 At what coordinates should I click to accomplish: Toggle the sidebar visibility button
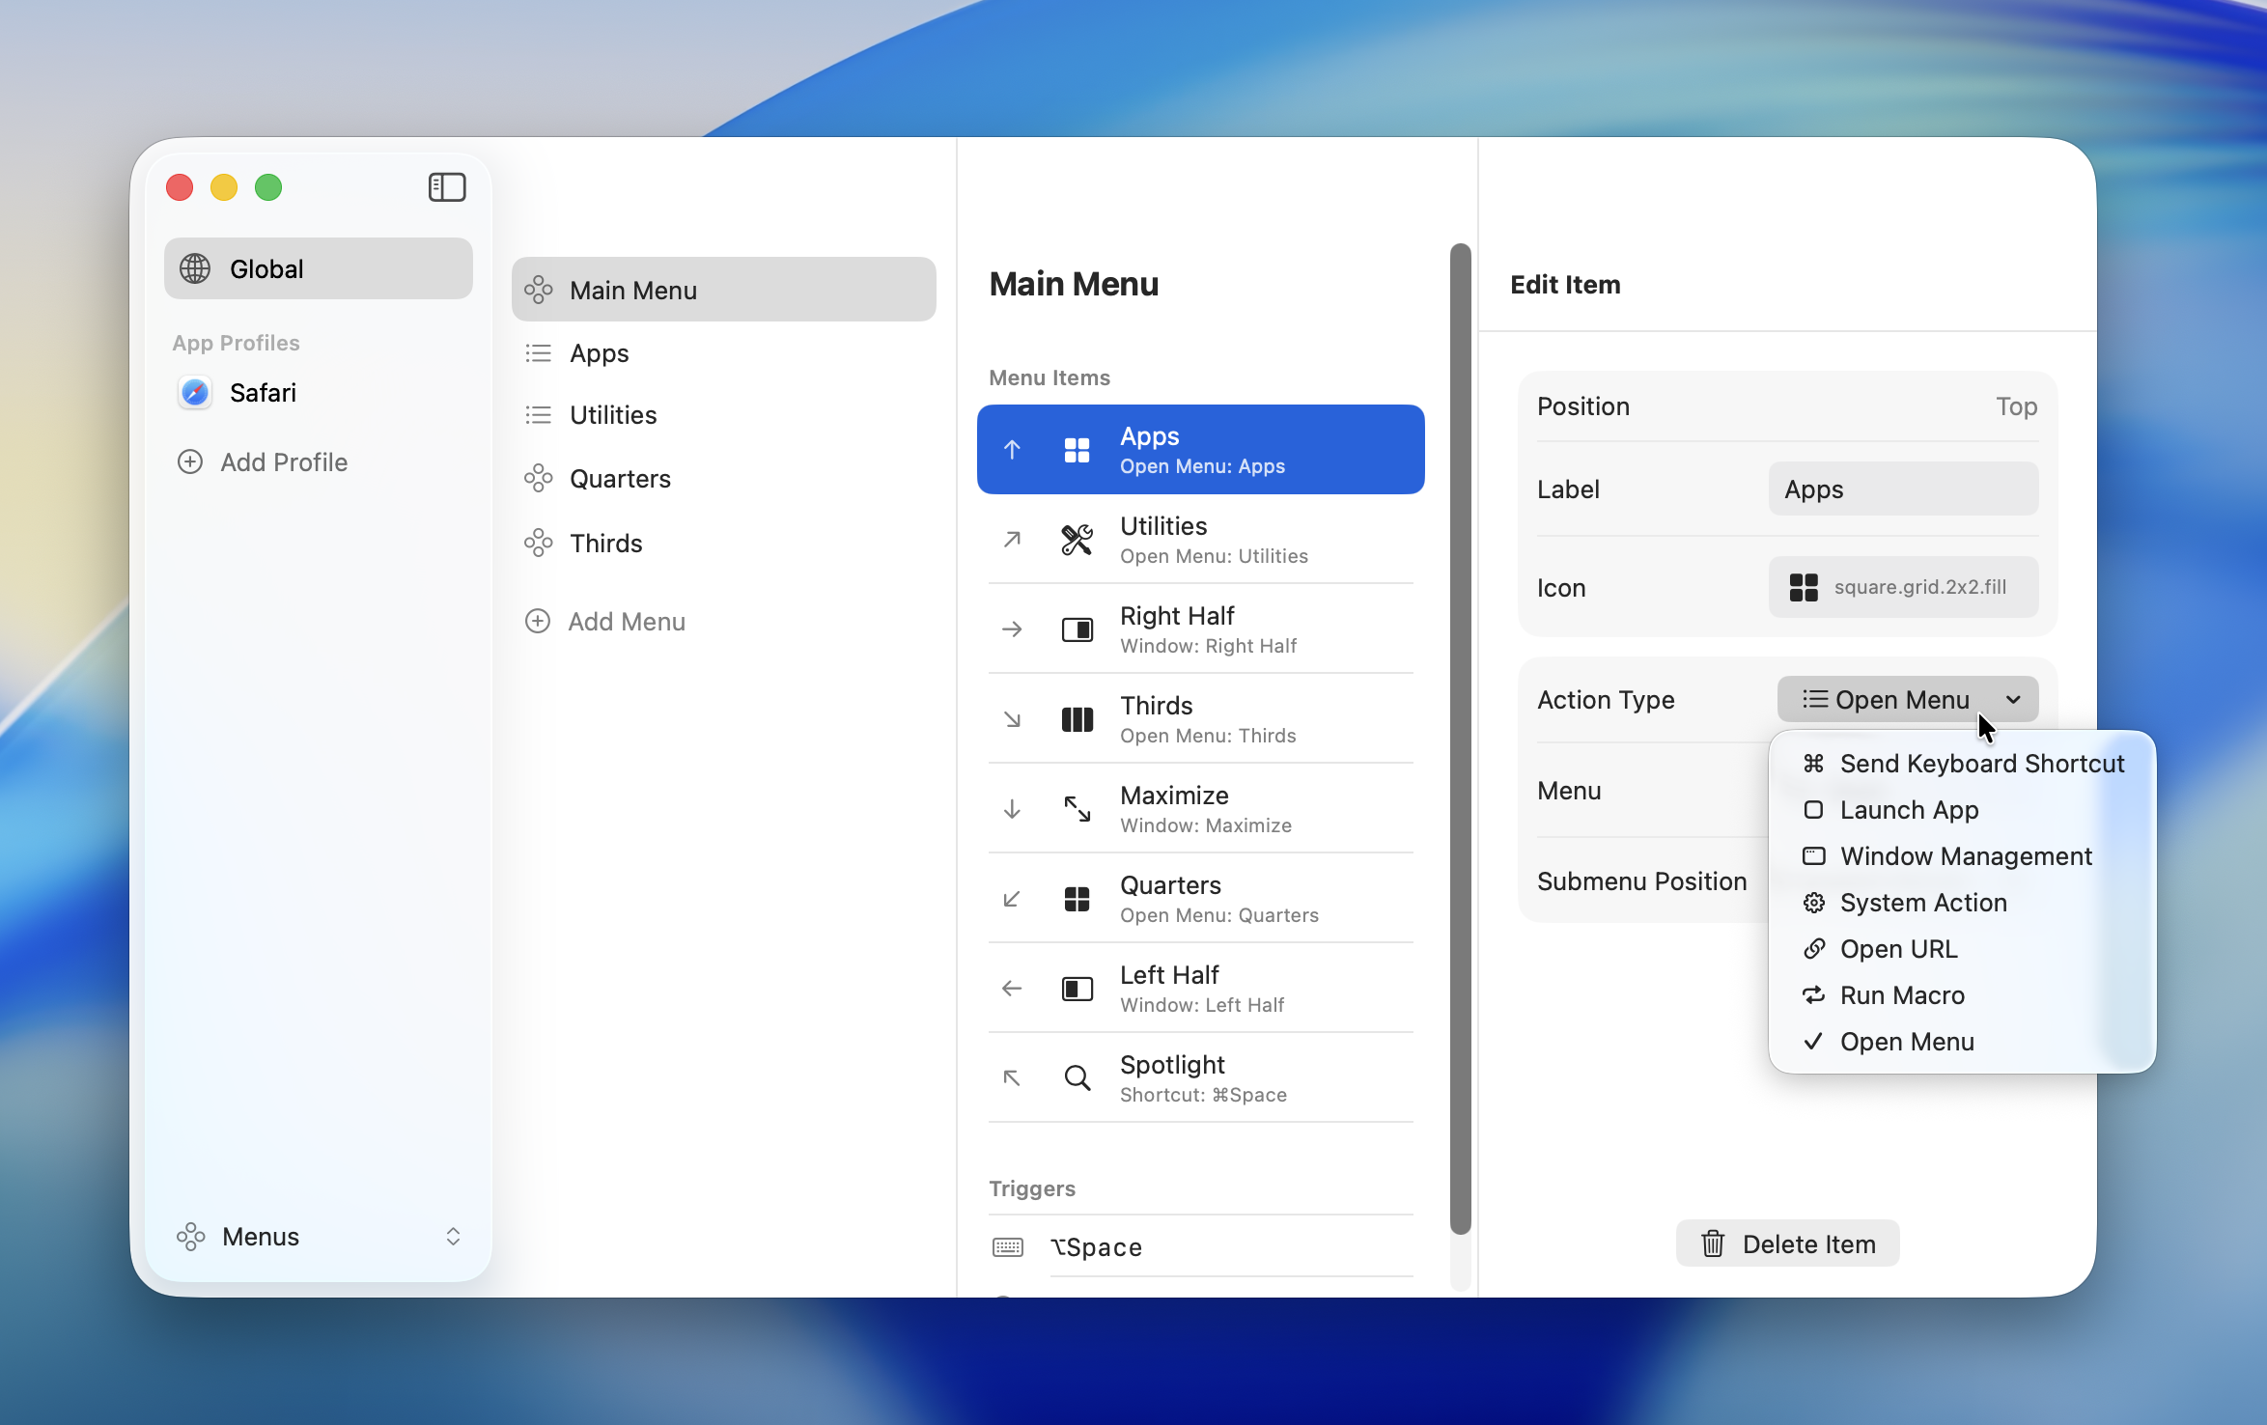point(446,186)
